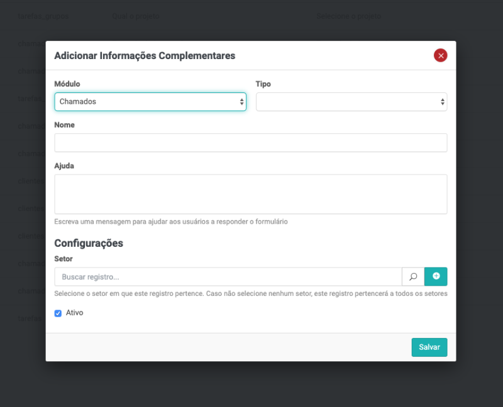Click the Configurações section heading
The width and height of the screenshot is (503, 407).
89,243
